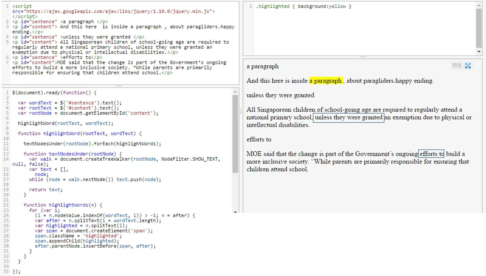Click the highlightWord call on line 7
Image resolution: width=486 pixels, height=276 pixels.
[66, 123]
